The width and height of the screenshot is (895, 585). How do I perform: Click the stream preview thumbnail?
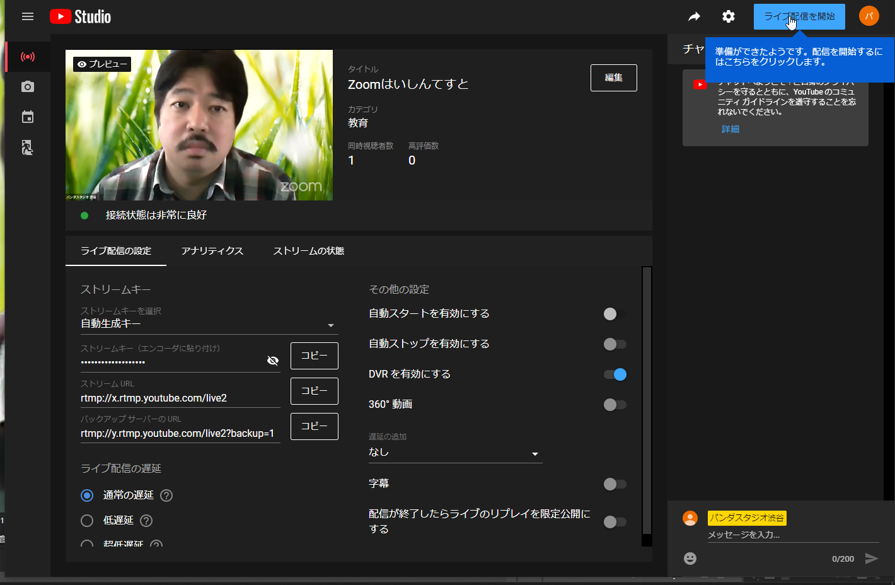(x=199, y=125)
